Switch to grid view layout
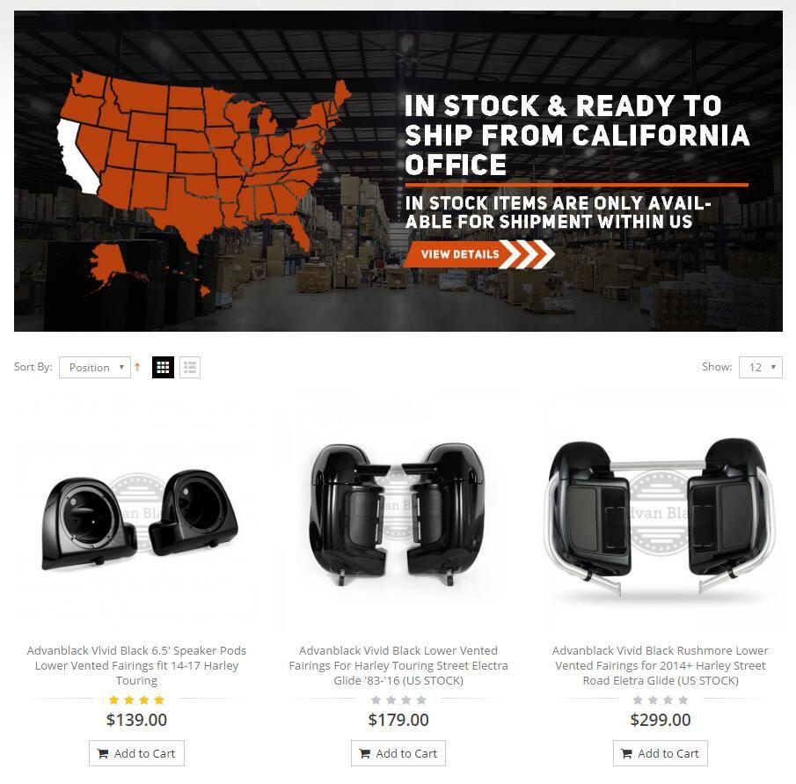The width and height of the screenshot is (796, 784). [163, 367]
